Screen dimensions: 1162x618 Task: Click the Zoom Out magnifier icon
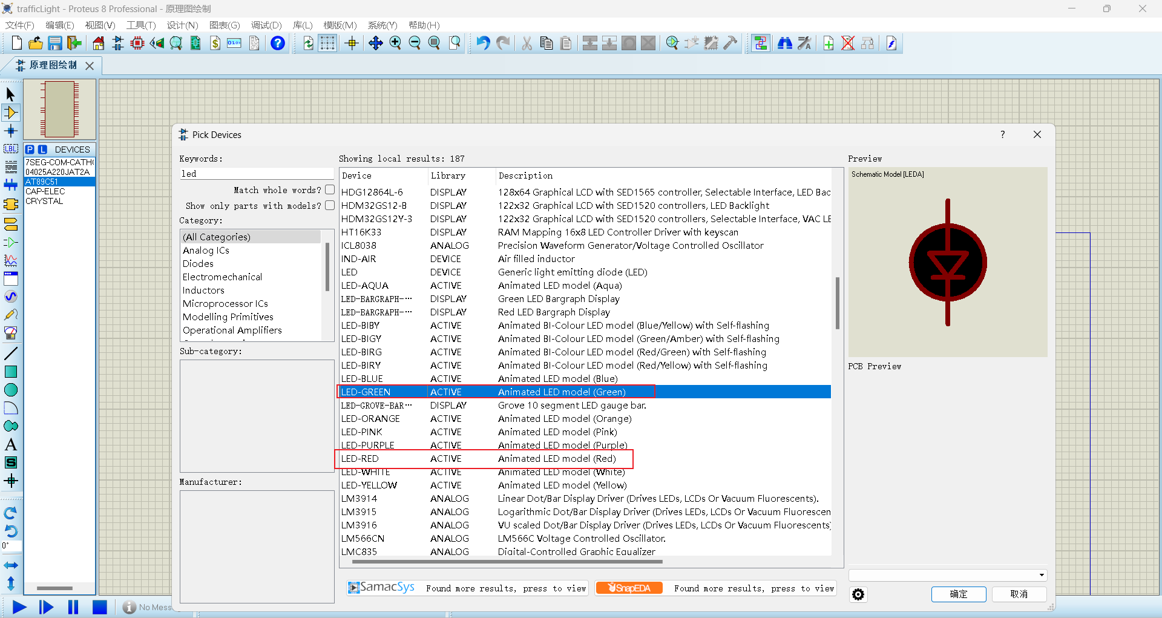[x=415, y=43]
